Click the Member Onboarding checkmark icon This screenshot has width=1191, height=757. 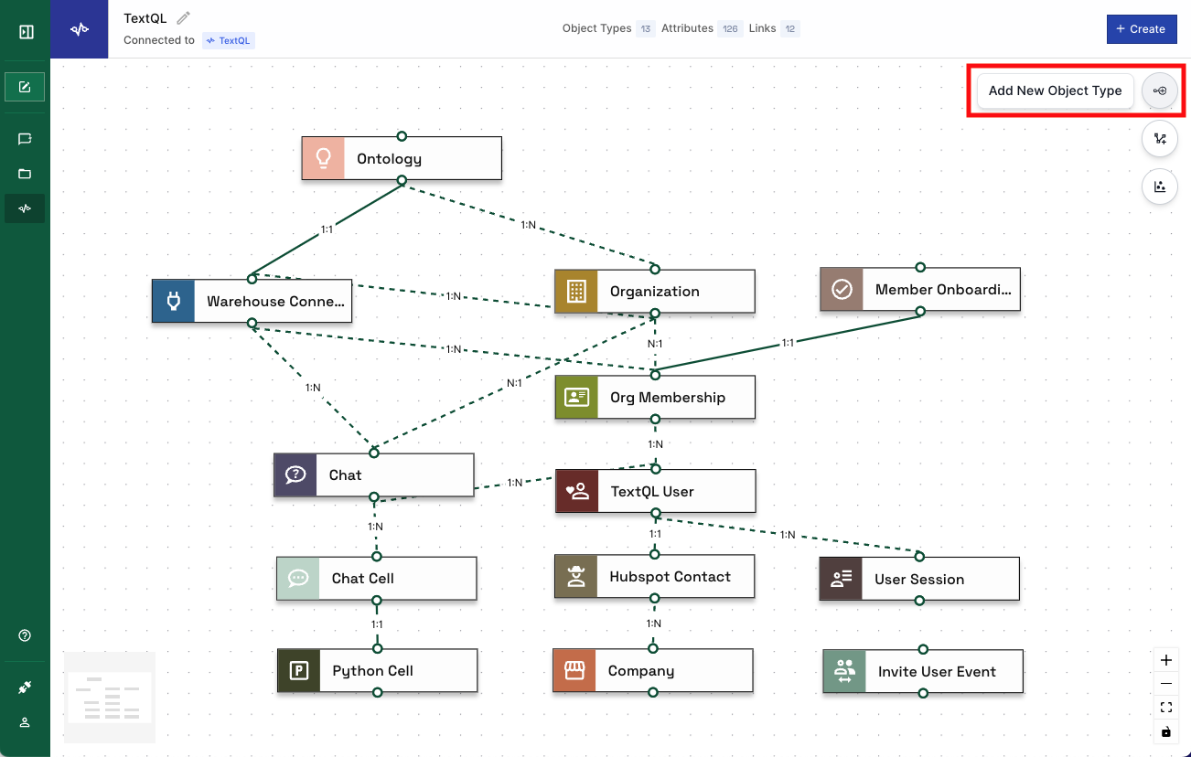tap(842, 290)
